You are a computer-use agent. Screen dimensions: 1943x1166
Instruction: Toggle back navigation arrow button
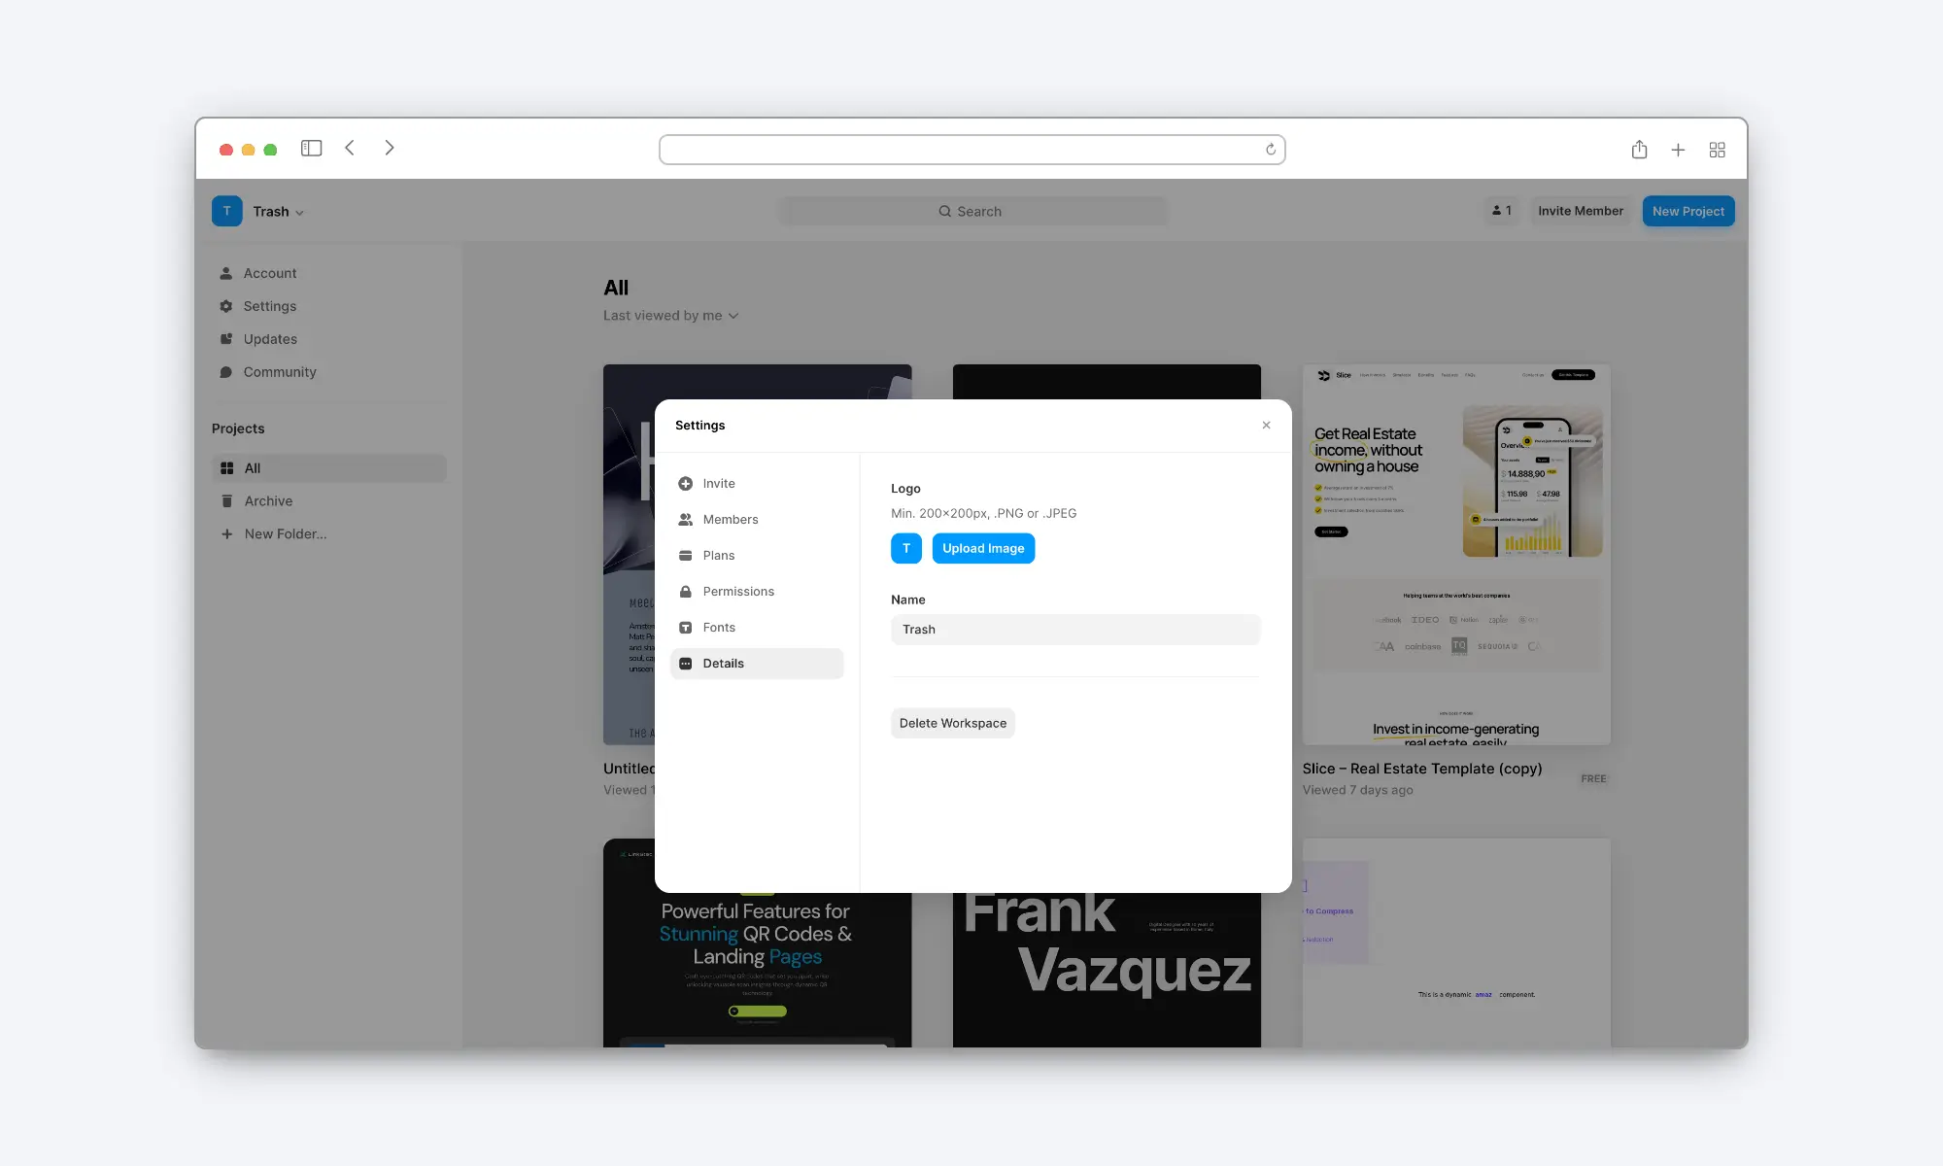tap(349, 149)
